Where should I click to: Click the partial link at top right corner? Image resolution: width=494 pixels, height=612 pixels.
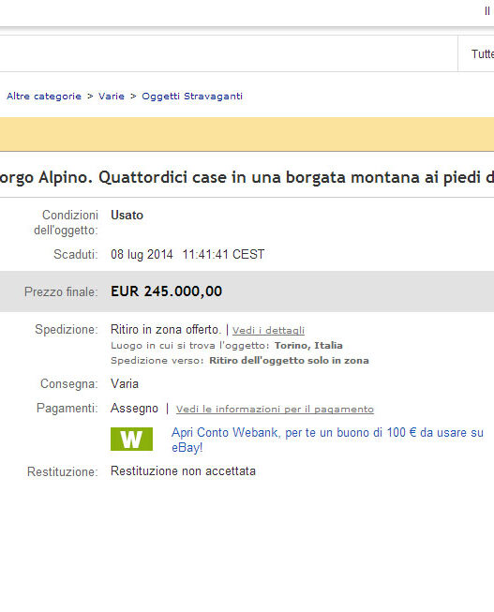click(487, 11)
